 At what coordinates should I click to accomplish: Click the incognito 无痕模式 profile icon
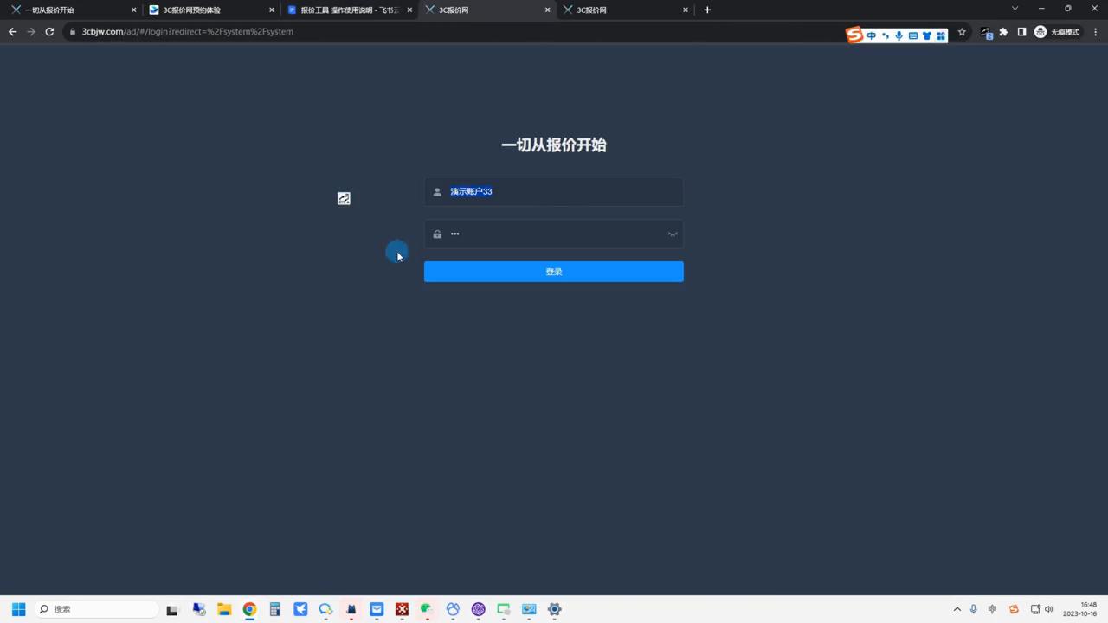1040,32
